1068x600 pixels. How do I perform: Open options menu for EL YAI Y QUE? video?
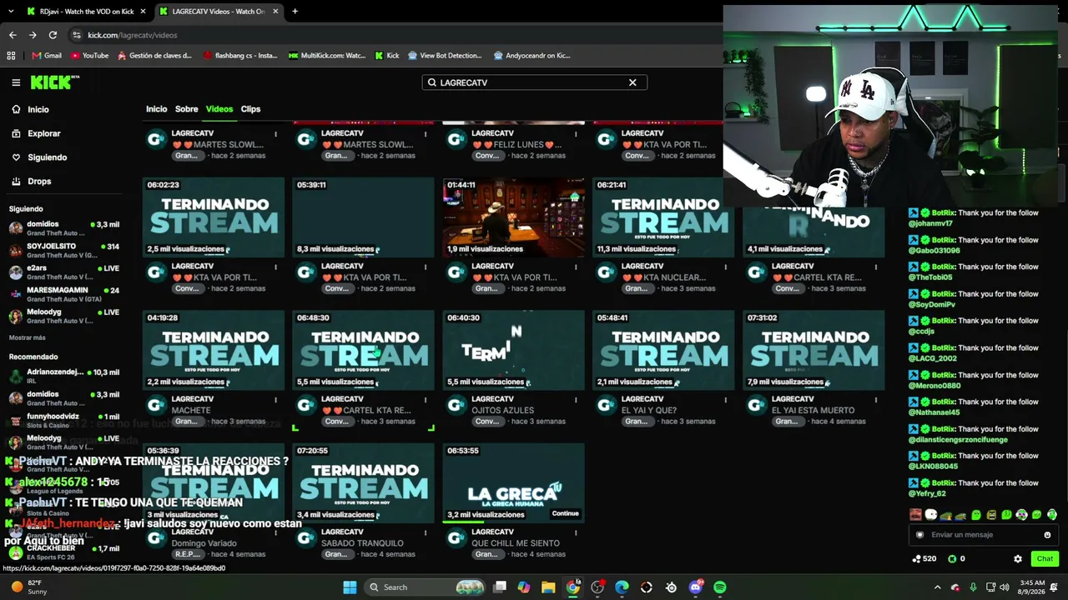coord(726,400)
